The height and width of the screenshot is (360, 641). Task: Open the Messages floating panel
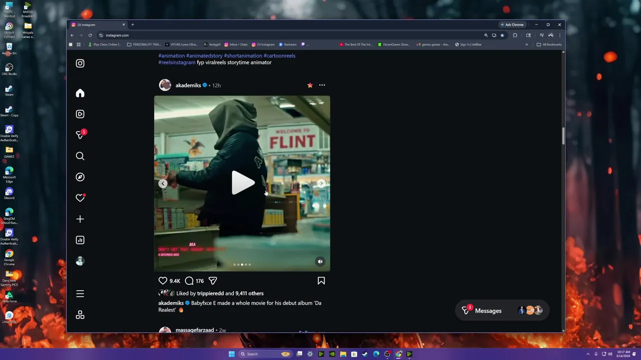pyautogui.click(x=502, y=310)
